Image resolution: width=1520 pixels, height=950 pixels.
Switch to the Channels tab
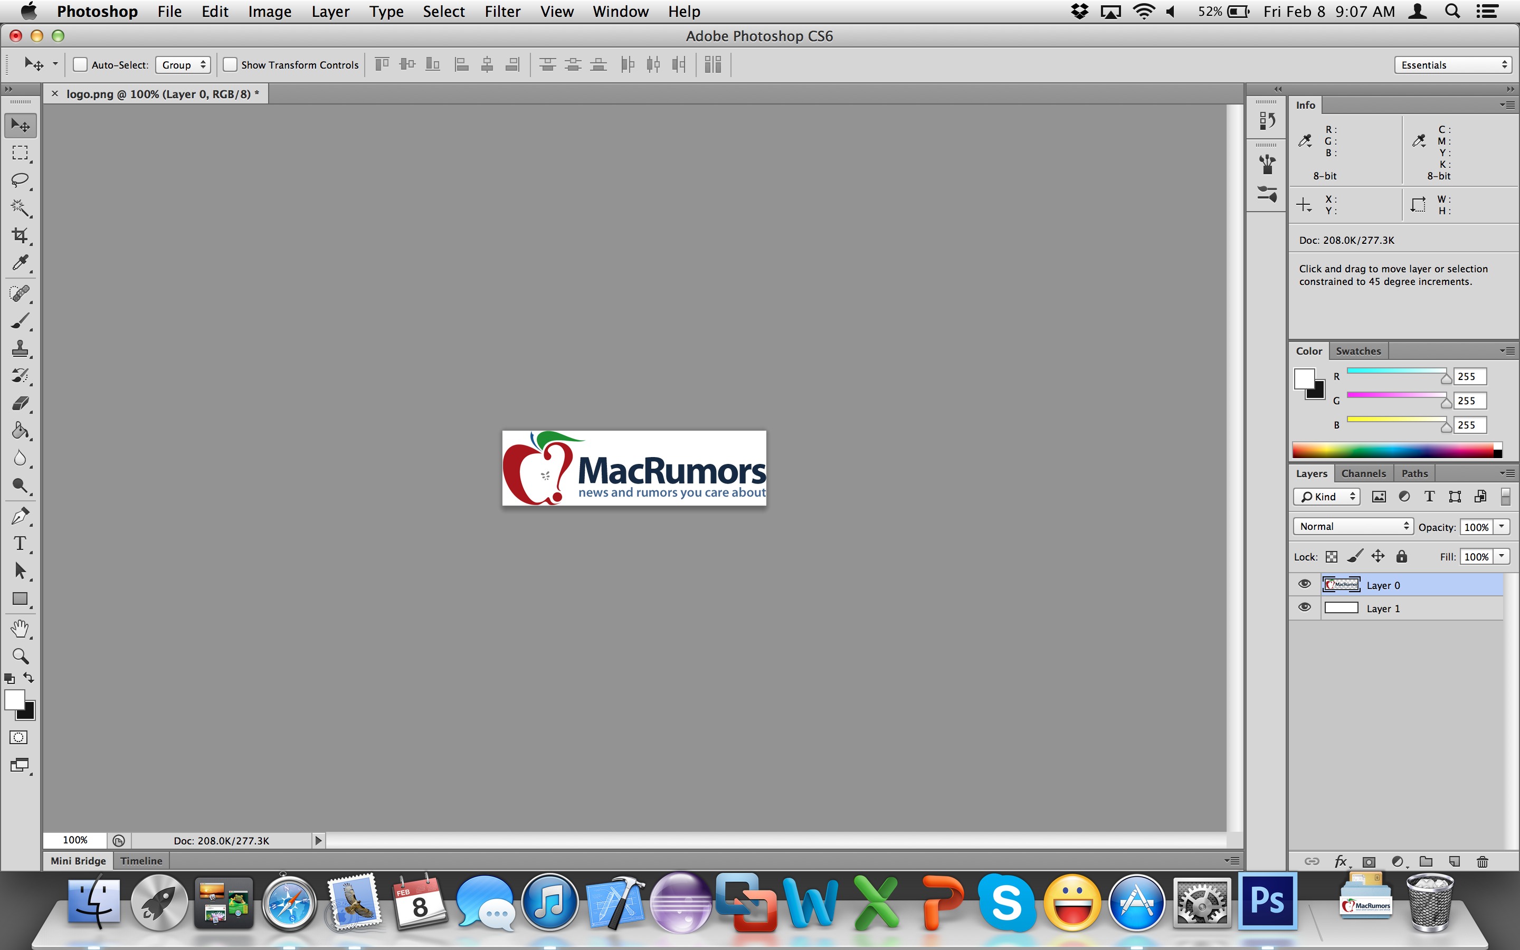pos(1363,473)
